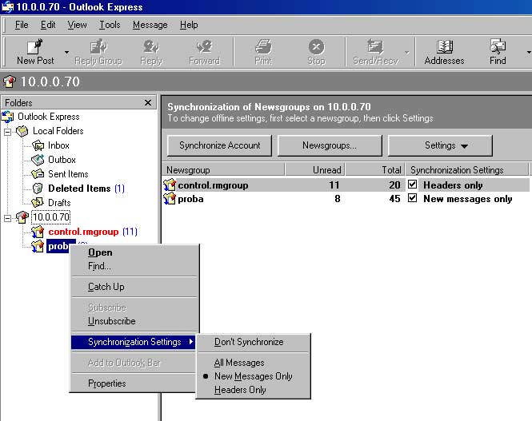The height and width of the screenshot is (421, 532).
Task: Choose Find... from the context menu
Action: click(134, 266)
